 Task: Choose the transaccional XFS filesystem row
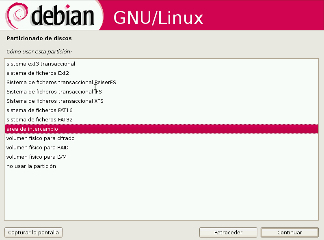click(x=161, y=101)
